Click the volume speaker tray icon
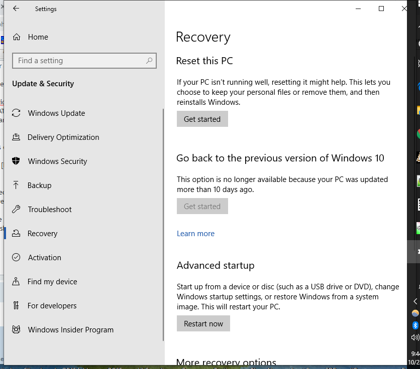The width and height of the screenshot is (420, 369). tap(415, 337)
